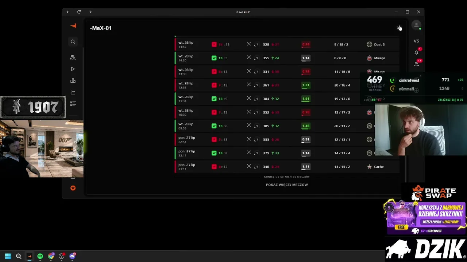This screenshot has height=262, width=467.
Task: Click the Elo value 384
Action: (266, 99)
